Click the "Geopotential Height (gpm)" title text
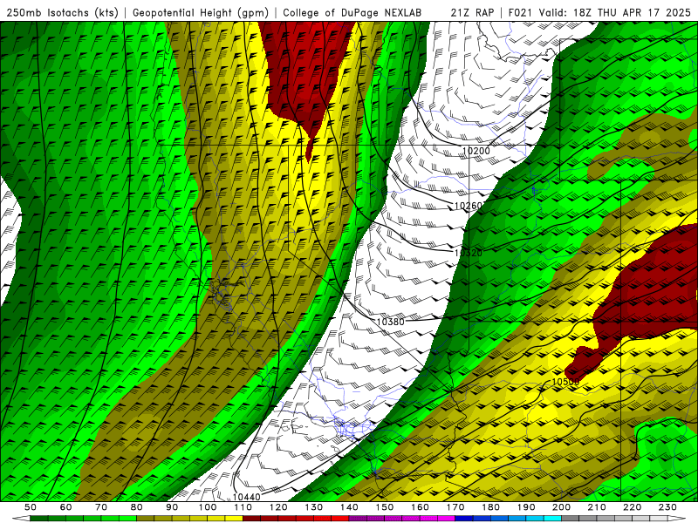This screenshot has height=523, width=698. pyautogui.click(x=201, y=12)
